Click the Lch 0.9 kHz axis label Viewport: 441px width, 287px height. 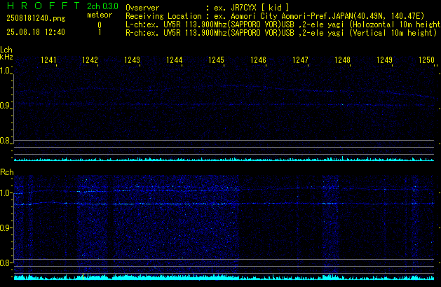[x=5, y=106]
